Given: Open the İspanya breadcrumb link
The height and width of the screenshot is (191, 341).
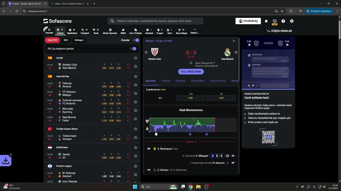Looking at the screenshot, I should pos(149,41).
